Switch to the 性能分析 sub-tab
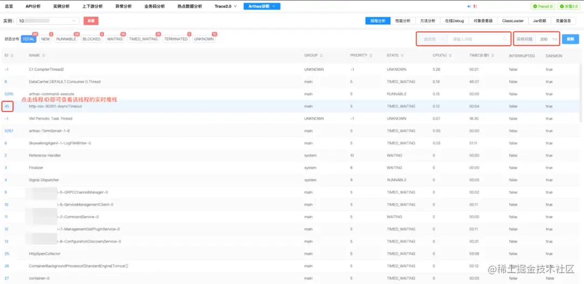Screen dimensions: 584x284 403,21
